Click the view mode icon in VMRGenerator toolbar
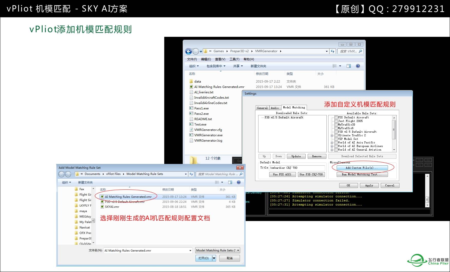This screenshot has height=272, width=450. (335, 66)
